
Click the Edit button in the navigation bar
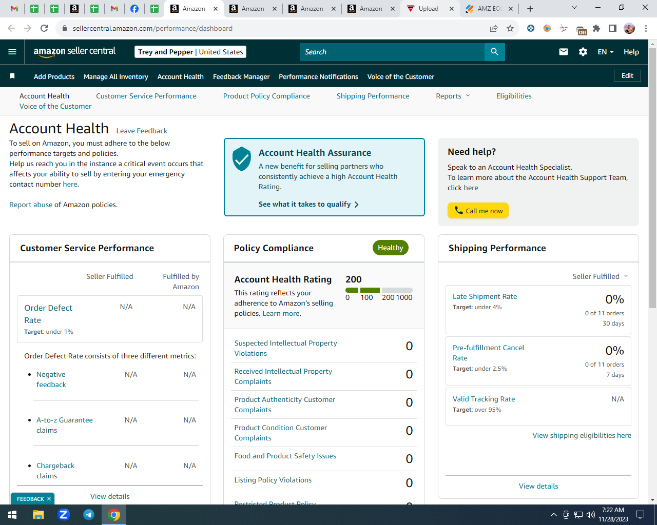point(627,76)
